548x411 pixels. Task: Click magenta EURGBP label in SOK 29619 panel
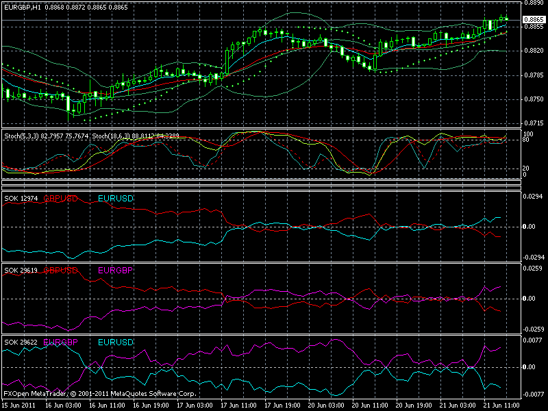116,271
